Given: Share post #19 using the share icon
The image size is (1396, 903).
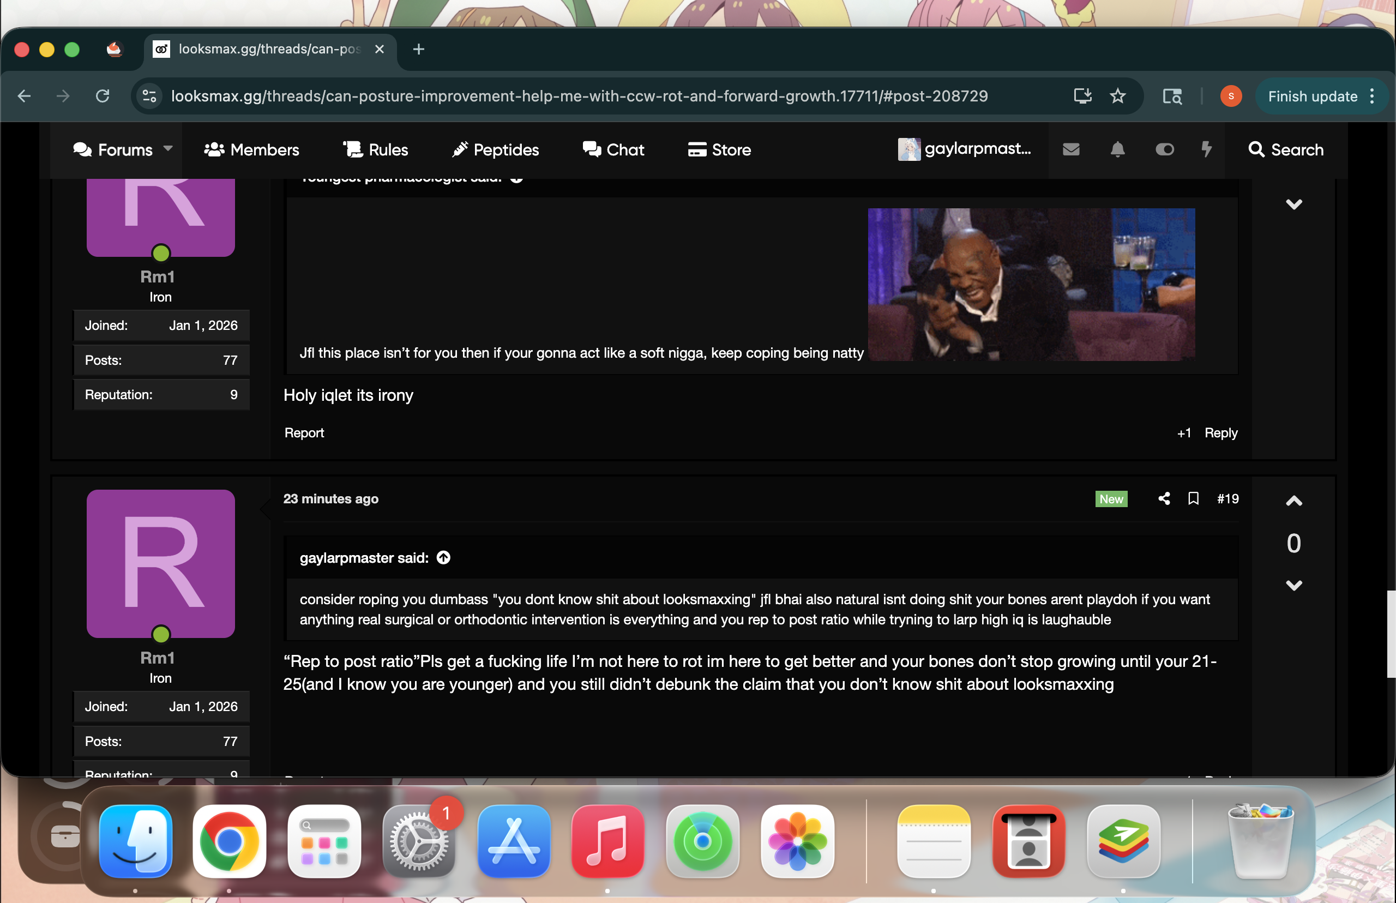Looking at the screenshot, I should click(x=1164, y=499).
